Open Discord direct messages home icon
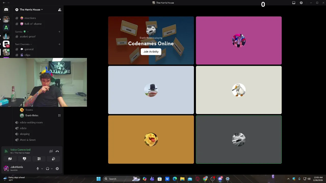 tap(6, 9)
